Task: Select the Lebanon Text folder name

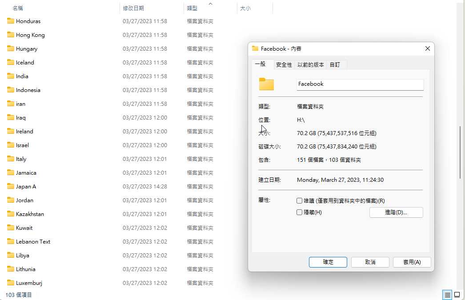Action: 33,242
